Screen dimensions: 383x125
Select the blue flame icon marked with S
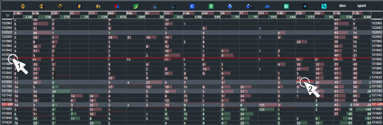(173, 6)
